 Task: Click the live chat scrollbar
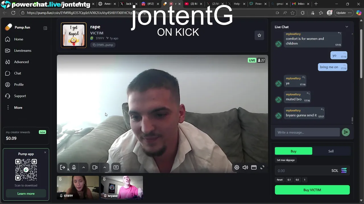(x=352, y=120)
